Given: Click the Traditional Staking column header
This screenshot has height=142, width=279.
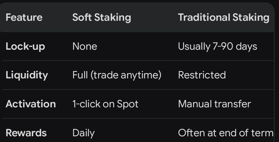Looking at the screenshot, I should [224, 18].
